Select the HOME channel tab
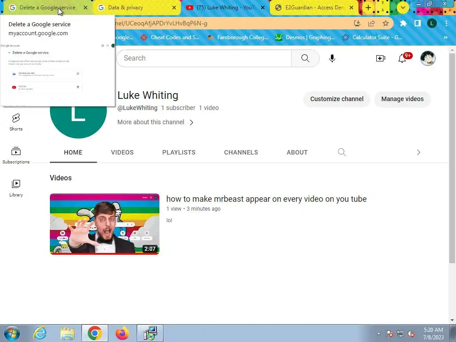Viewport: 456px width, 342px height. [x=73, y=152]
